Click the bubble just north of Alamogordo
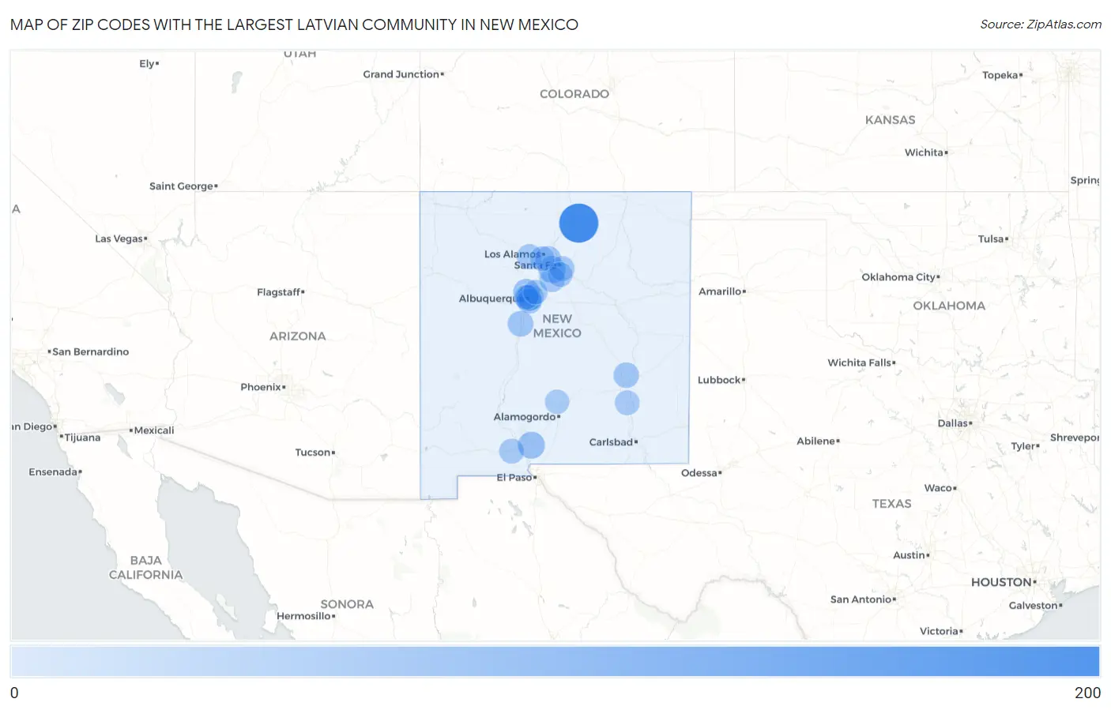Viewport: 1111px width, 710px height. pyautogui.click(x=557, y=402)
